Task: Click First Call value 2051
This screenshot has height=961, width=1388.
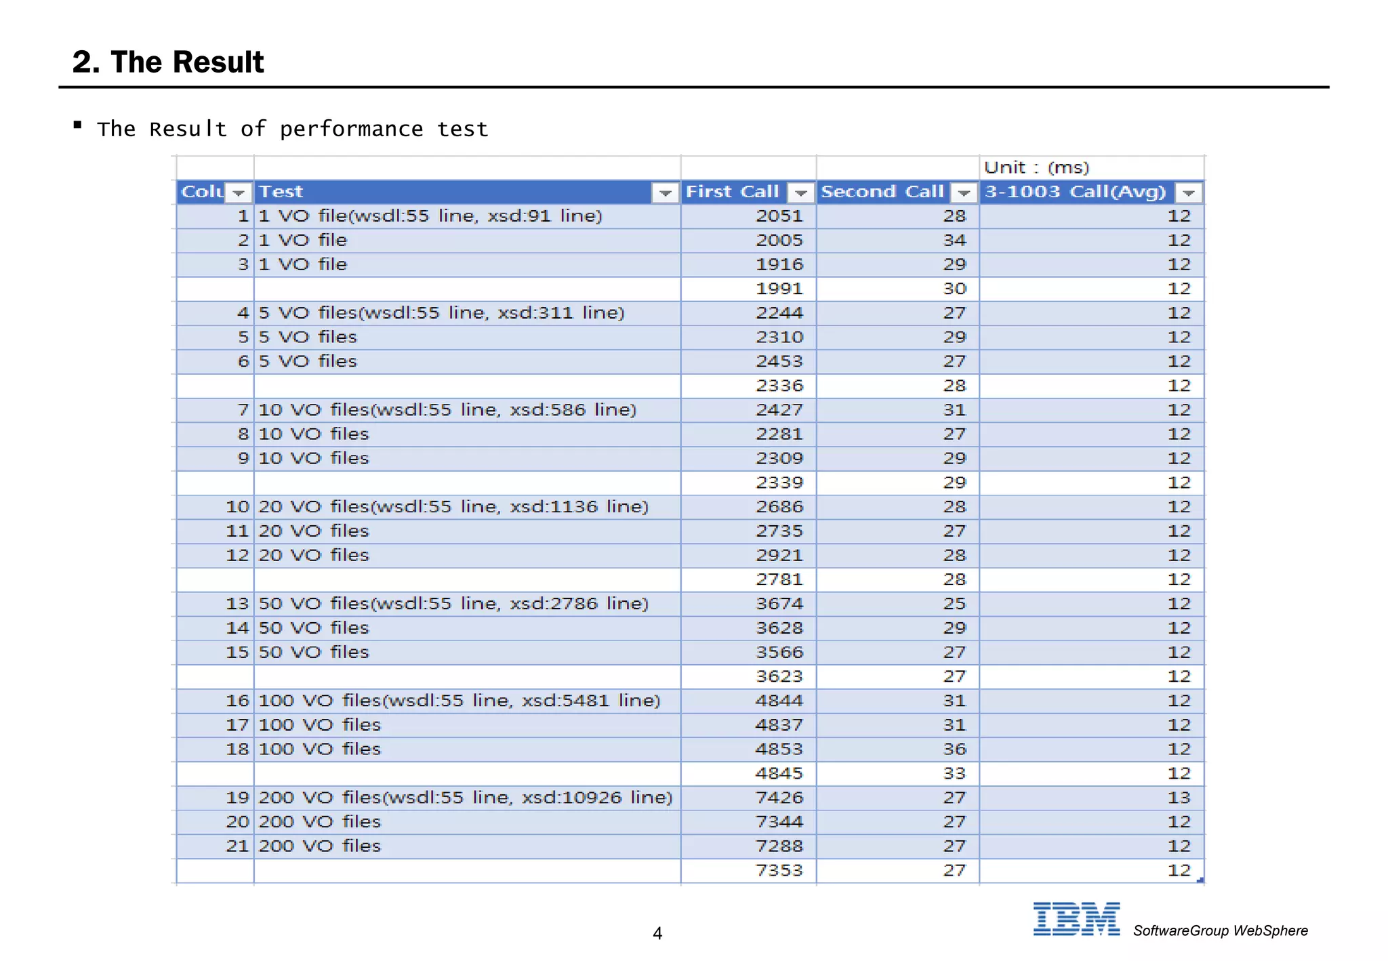Action: (749, 216)
